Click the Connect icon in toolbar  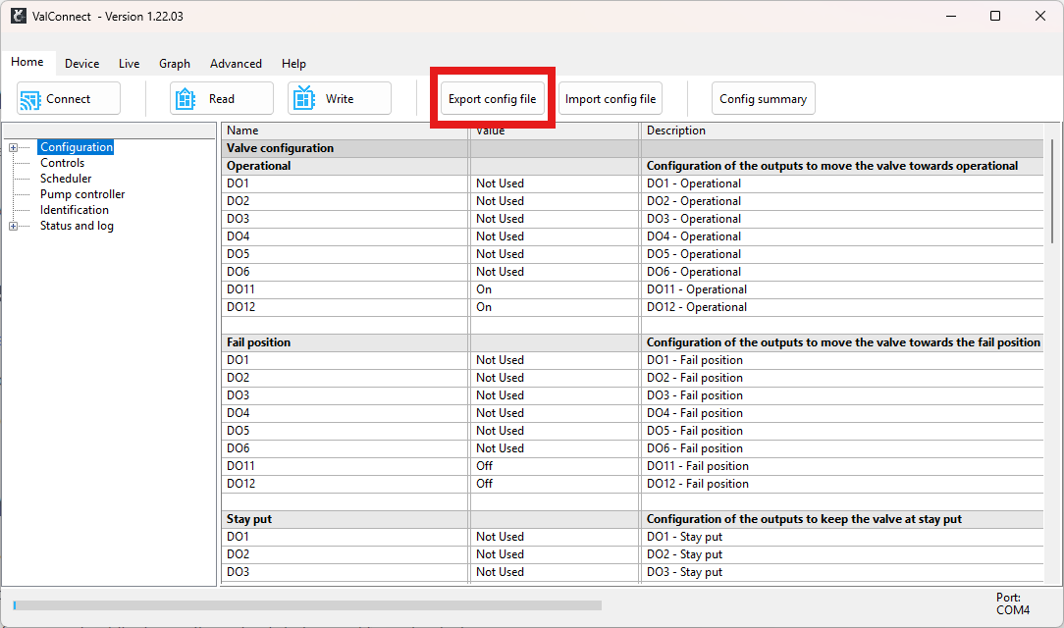tap(30, 99)
